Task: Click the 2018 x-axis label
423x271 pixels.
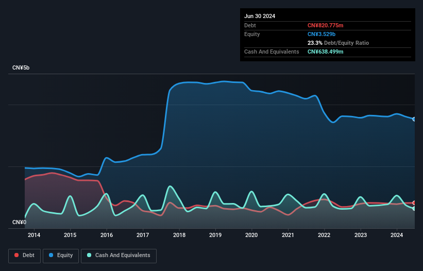Action: 179,235
